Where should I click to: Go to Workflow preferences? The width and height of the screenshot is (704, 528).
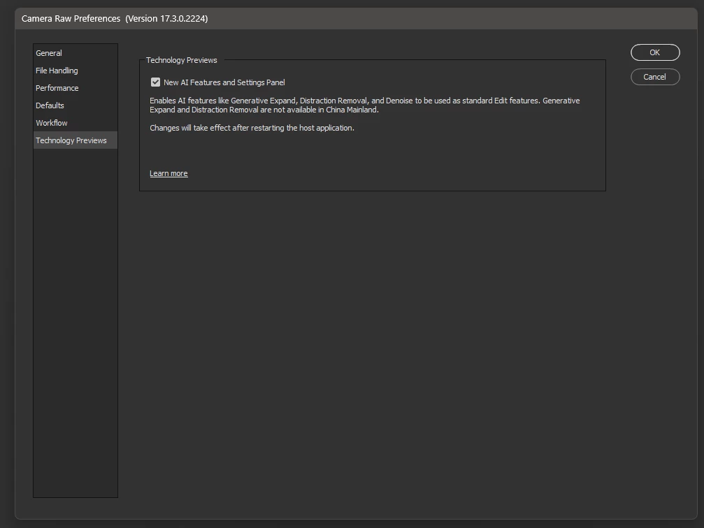point(75,123)
